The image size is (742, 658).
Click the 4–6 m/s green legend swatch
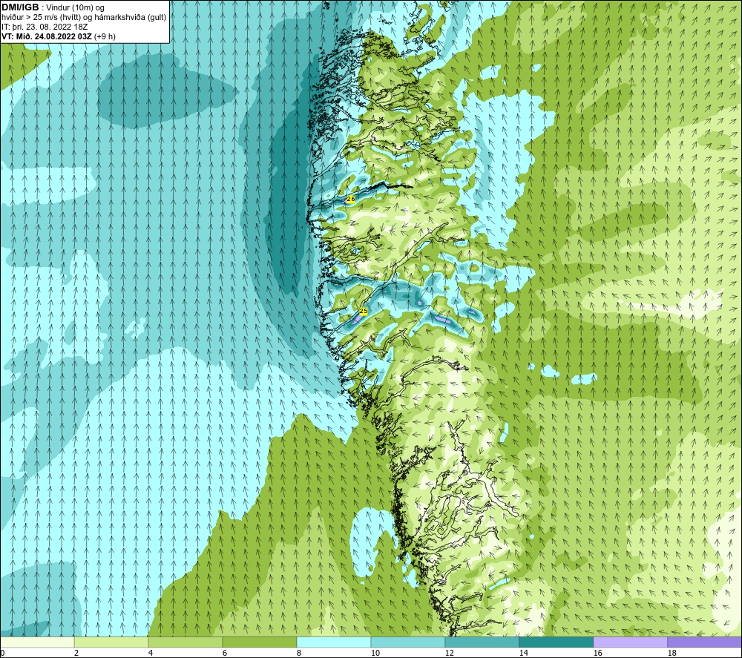(x=185, y=642)
